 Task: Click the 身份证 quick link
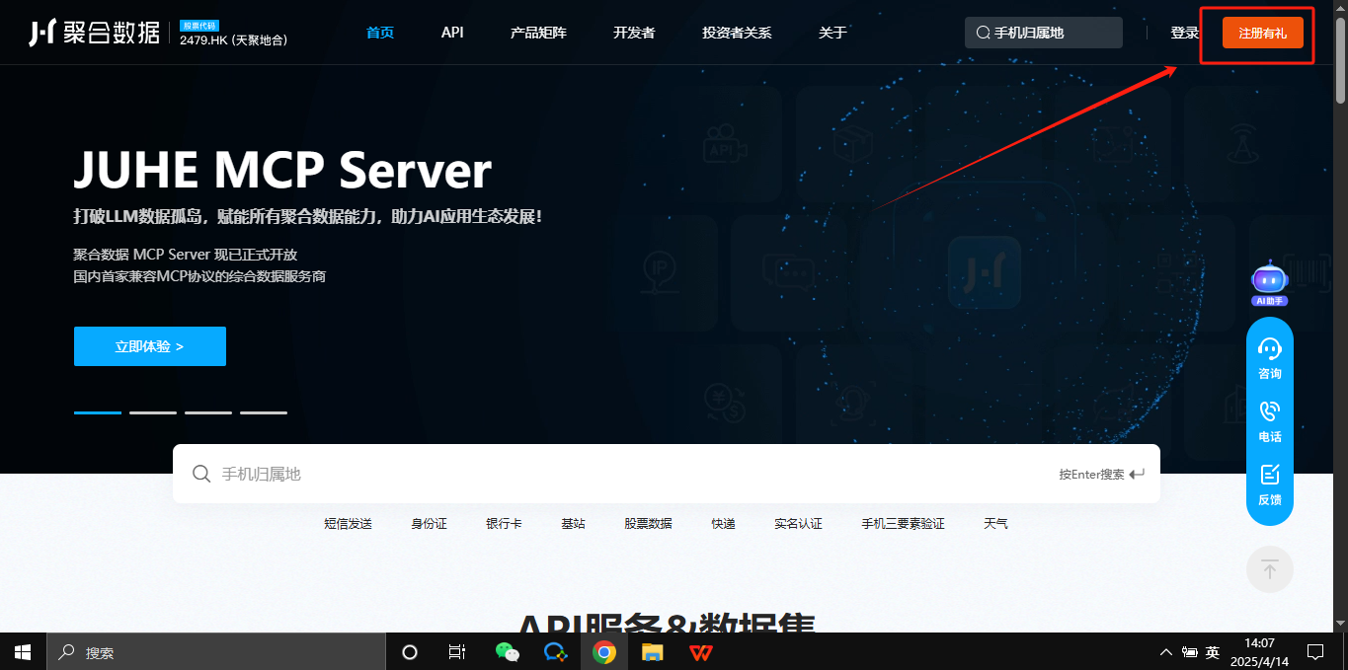429,524
